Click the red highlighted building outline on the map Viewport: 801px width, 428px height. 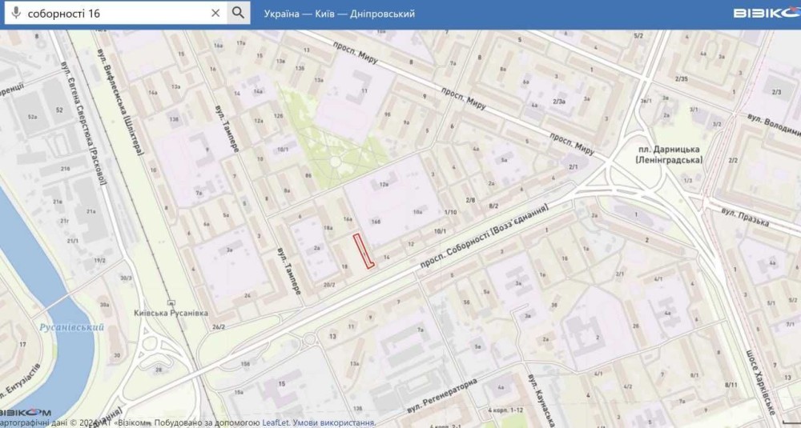click(x=364, y=251)
